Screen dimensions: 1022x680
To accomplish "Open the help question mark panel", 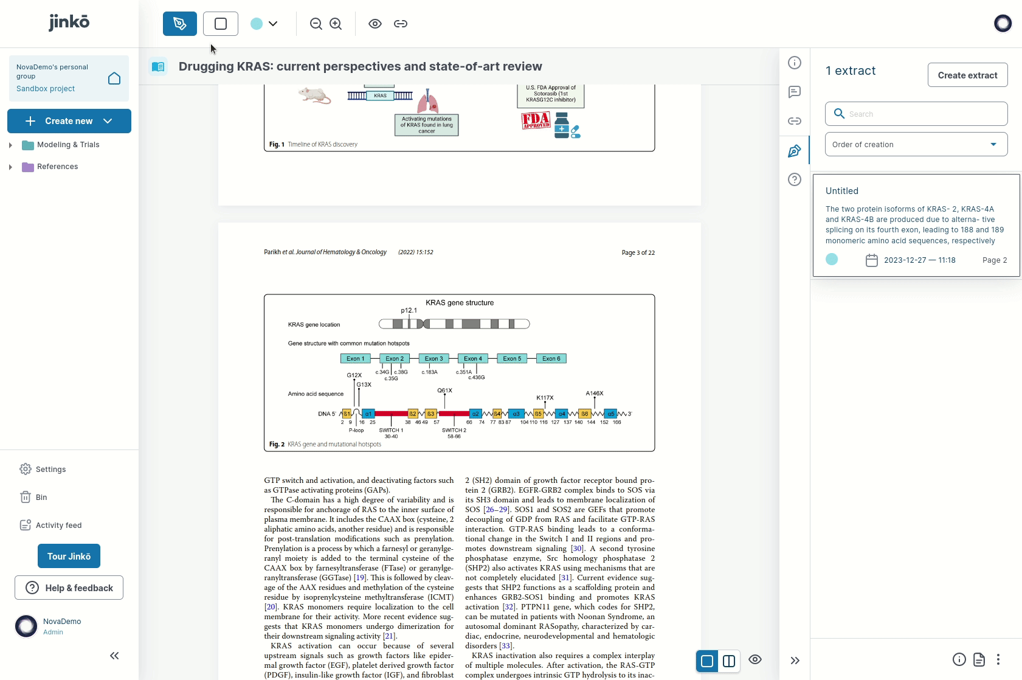I will click(x=794, y=179).
